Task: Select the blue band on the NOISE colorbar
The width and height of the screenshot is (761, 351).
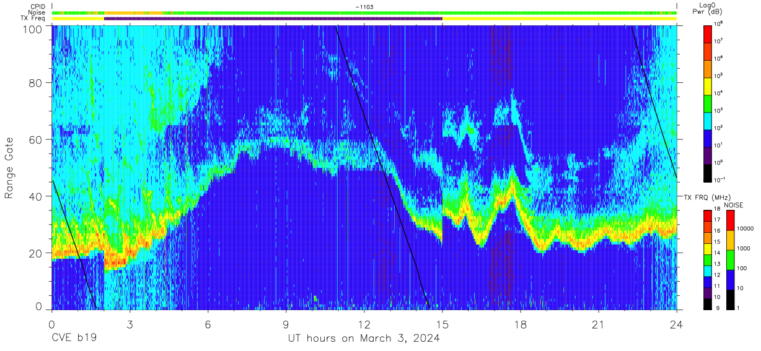Action: pyautogui.click(x=730, y=279)
